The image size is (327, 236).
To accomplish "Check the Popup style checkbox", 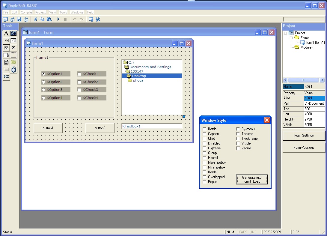I will tap(205, 182).
